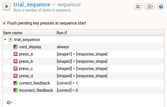Click the 'Runs a number of items in sequence' description
The width and height of the screenshot is (167, 107).
coord(42,10)
